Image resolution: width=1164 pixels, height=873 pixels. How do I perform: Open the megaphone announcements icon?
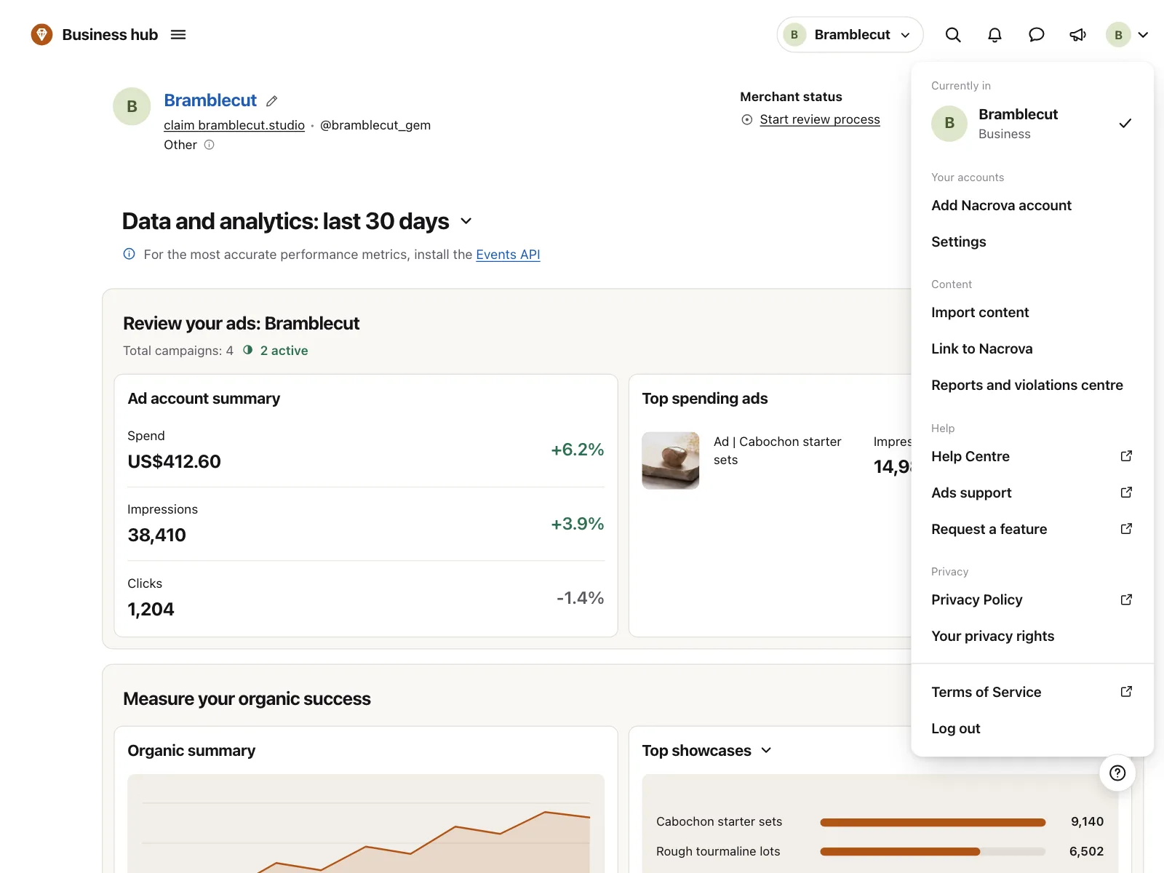1078,35
